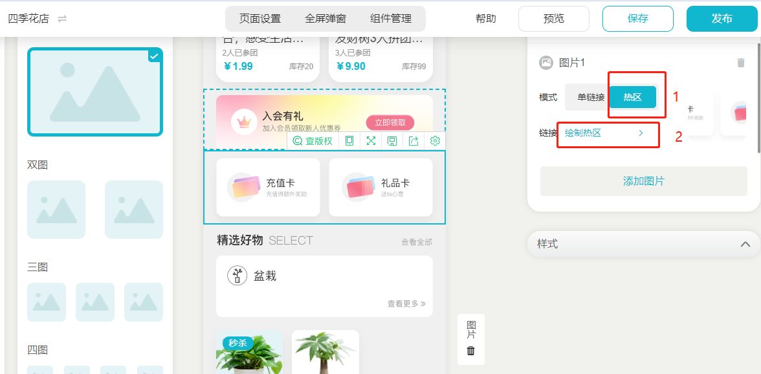
Task: Open the 页面设置 tab
Action: pyautogui.click(x=260, y=19)
